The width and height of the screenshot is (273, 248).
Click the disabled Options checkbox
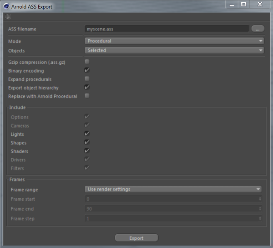coord(87,117)
